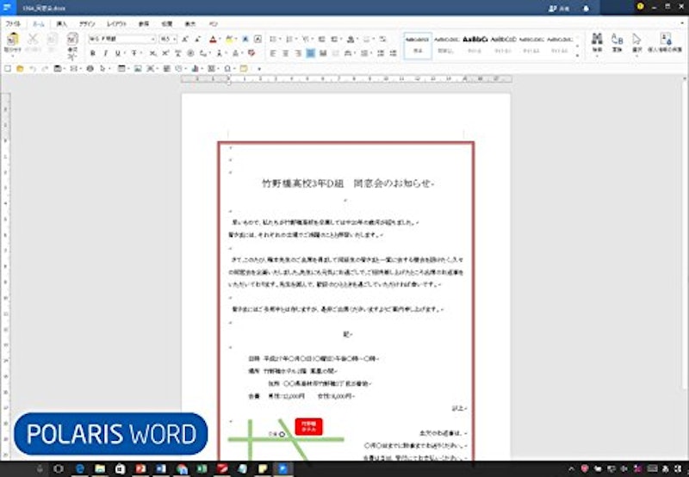Image resolution: width=689 pixels, height=477 pixels.
Task: Apply strikethrough to text
Action: pyautogui.click(x=134, y=53)
